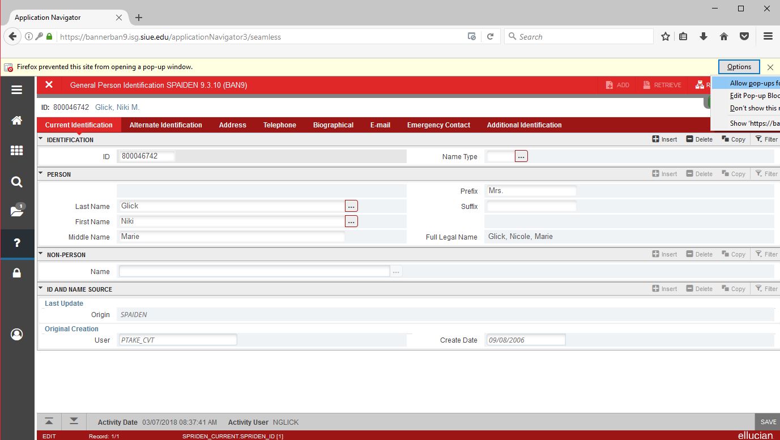The height and width of the screenshot is (440, 780).
Task: Click the Firefox pop-up Options button
Action: (x=739, y=67)
